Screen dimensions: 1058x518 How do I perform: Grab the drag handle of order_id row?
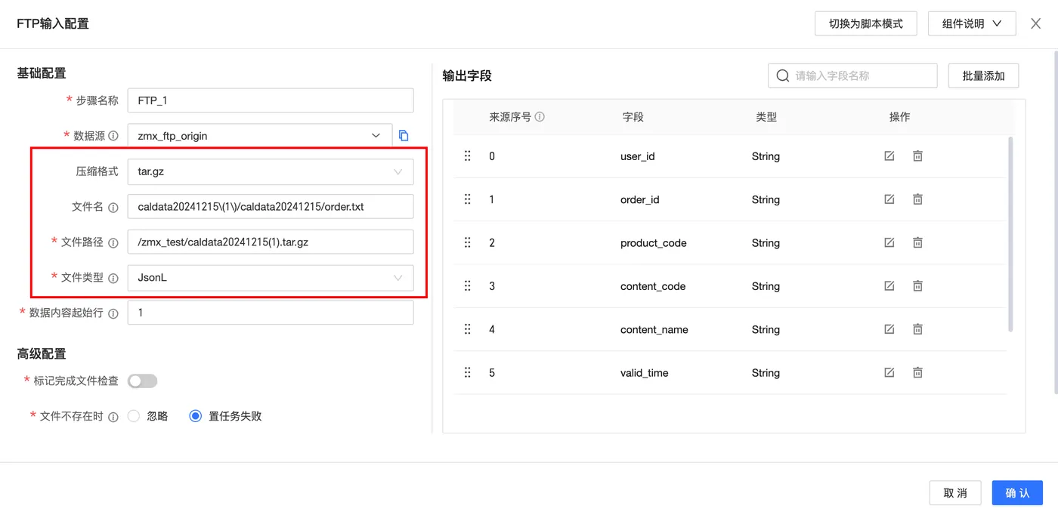[467, 199]
